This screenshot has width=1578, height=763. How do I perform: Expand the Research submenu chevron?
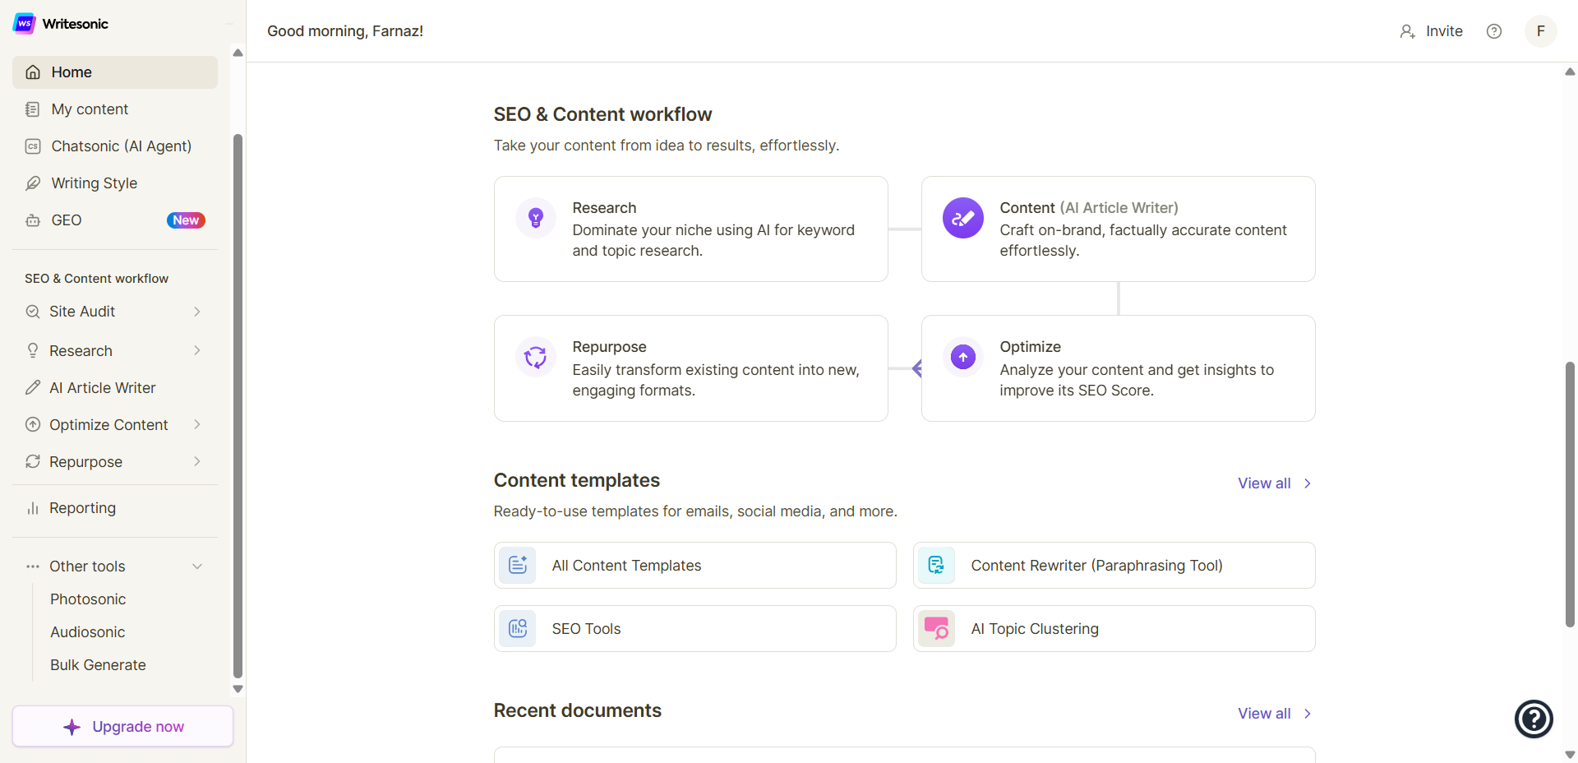(197, 350)
